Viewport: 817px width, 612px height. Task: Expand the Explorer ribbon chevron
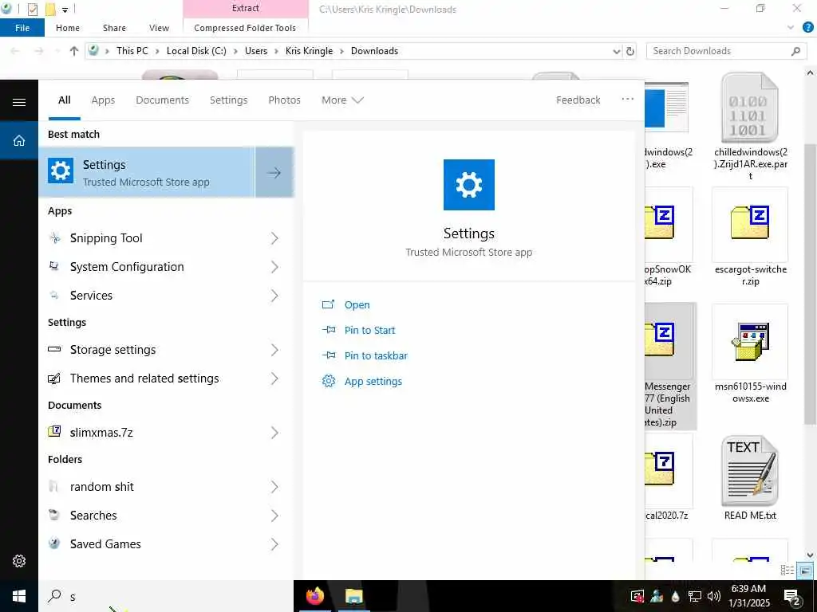(791, 28)
